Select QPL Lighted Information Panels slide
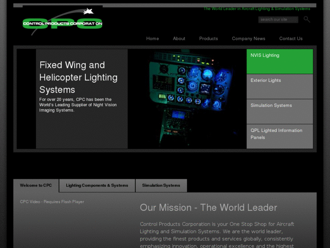This screenshot has width=330, height=248. 280,137
